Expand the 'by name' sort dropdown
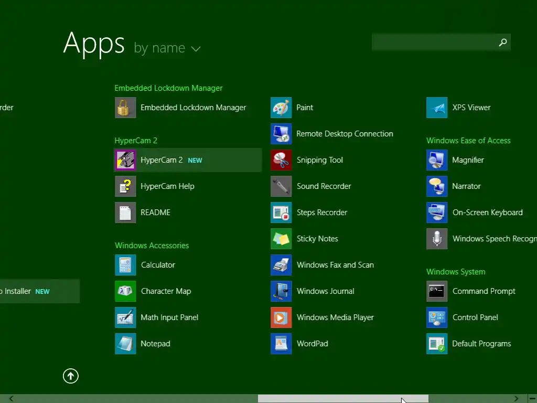 click(167, 48)
